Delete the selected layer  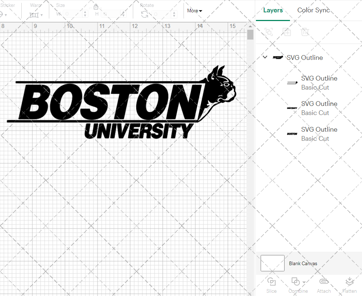pos(305,32)
